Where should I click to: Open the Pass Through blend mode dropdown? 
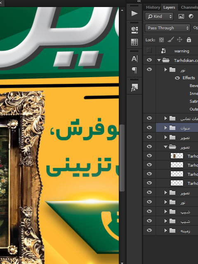[167, 28]
